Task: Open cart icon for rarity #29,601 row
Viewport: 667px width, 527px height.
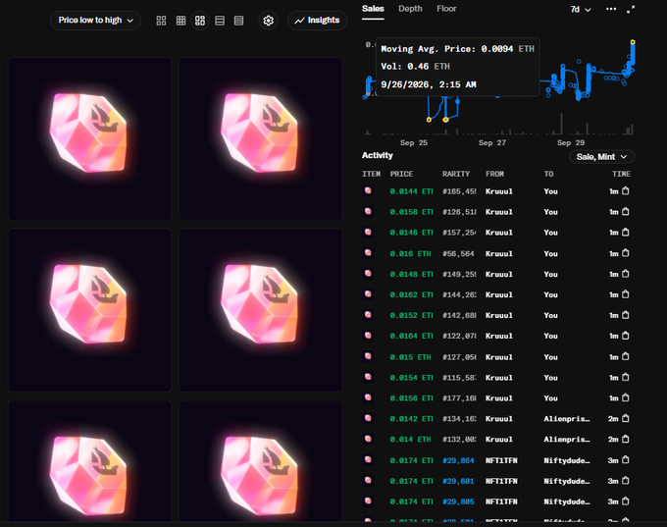Action: 626,481
